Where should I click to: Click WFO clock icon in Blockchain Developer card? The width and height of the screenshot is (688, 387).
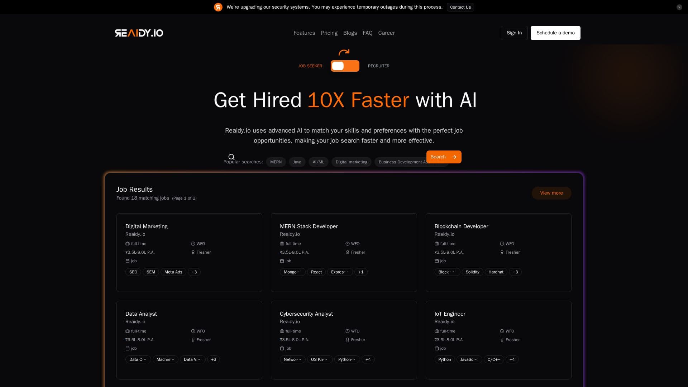point(502,244)
